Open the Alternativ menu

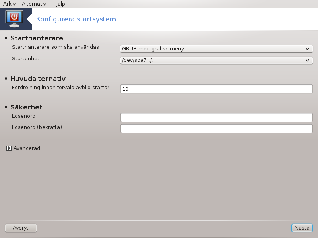34,4
